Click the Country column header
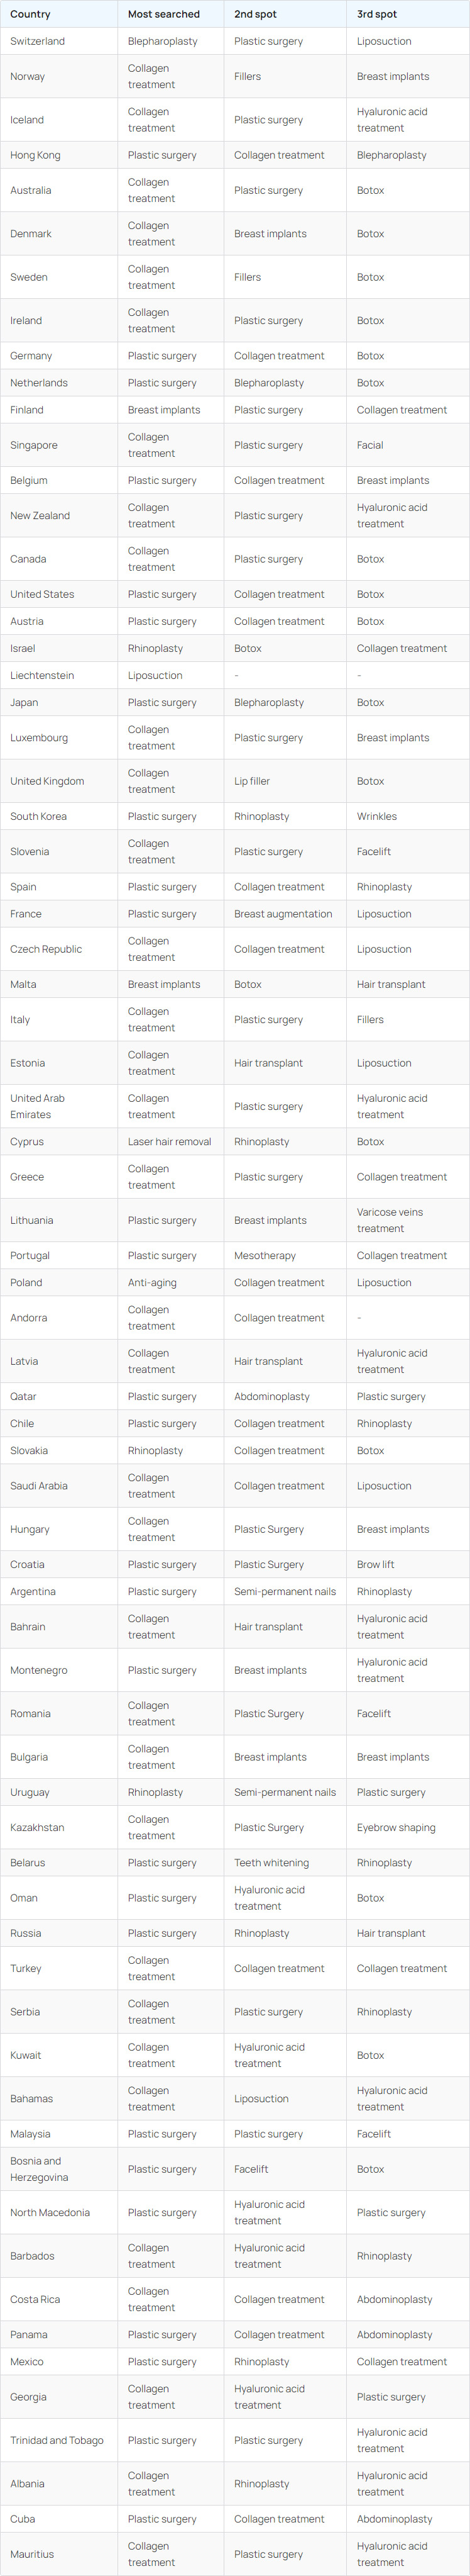The width and height of the screenshot is (470, 2576). click(30, 14)
